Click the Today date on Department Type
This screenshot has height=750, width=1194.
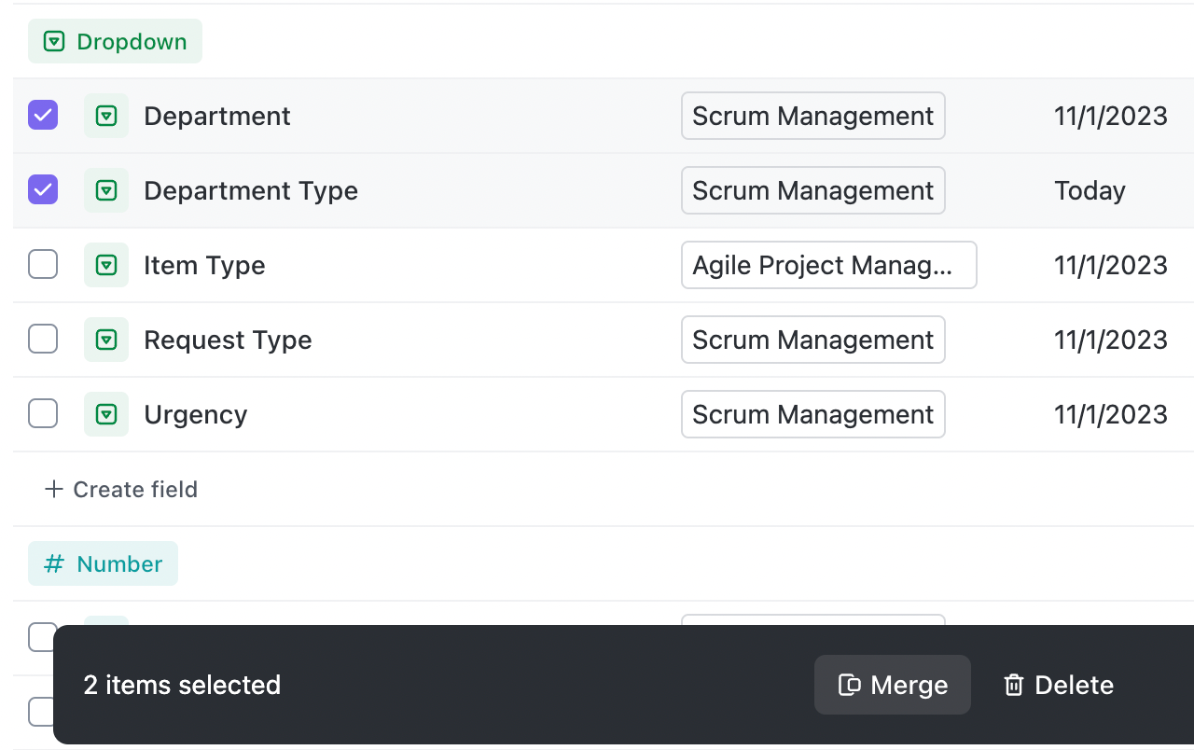1090,190
